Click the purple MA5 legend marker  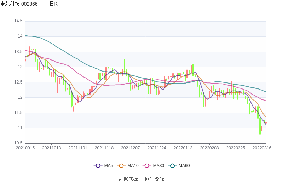98,166
